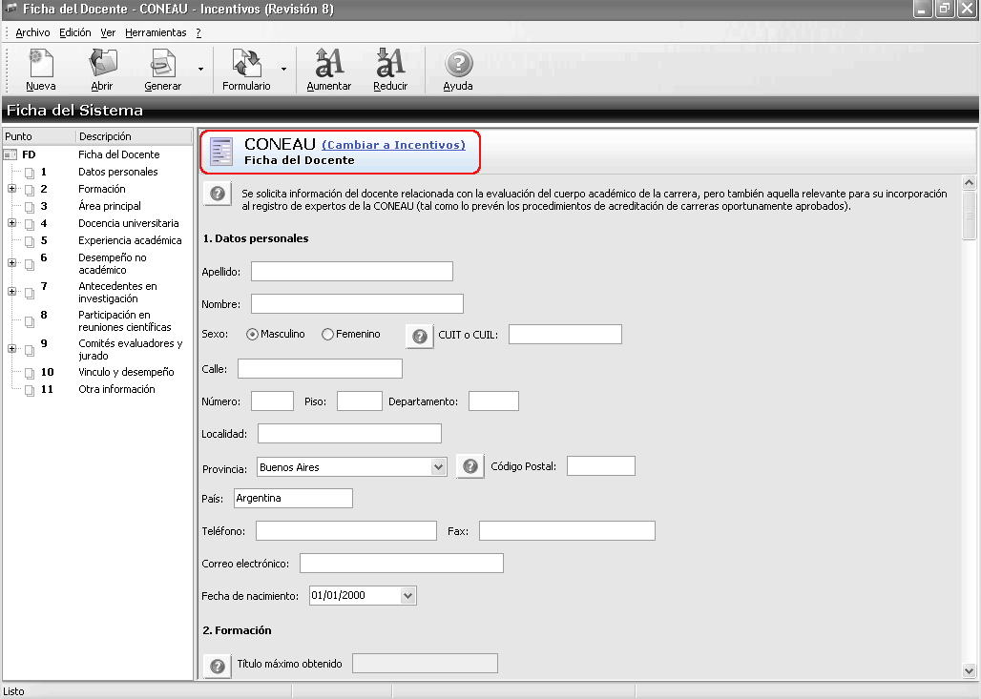This screenshot has width=981, height=699.
Task: Increase text size with Aumentar
Action: pos(329,69)
